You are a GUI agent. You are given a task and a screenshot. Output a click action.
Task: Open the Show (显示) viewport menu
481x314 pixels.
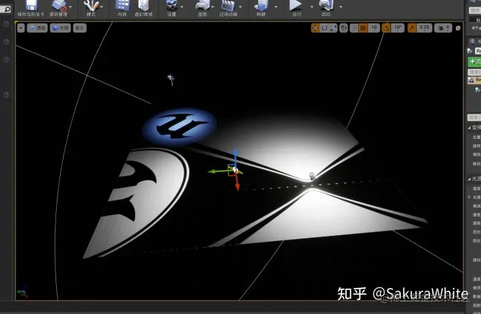pos(79,28)
